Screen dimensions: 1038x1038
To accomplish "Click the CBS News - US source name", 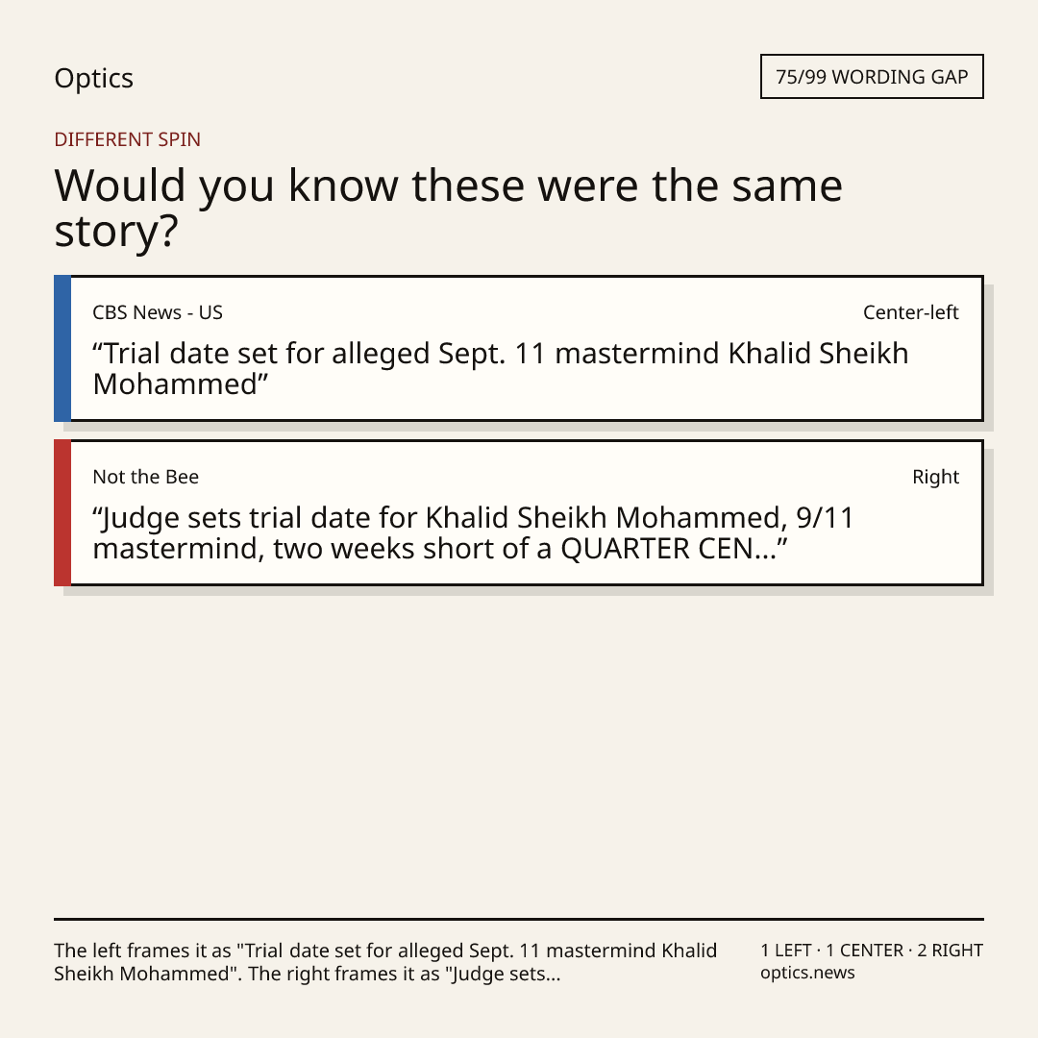I will pyautogui.click(x=158, y=312).
